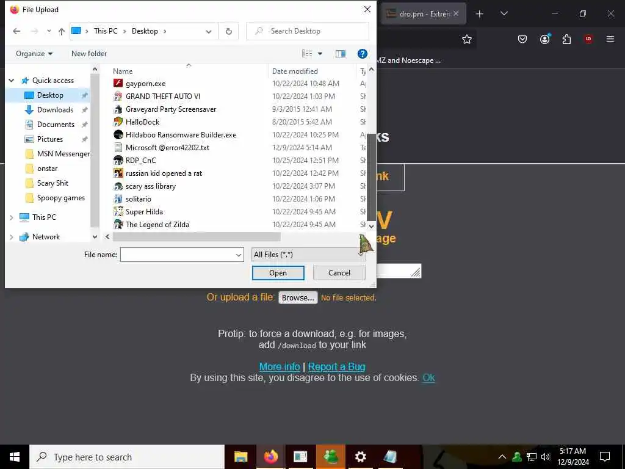Screen dimensions: 625x469
Task: Click the volume speaker tray icon
Action: pos(546,457)
